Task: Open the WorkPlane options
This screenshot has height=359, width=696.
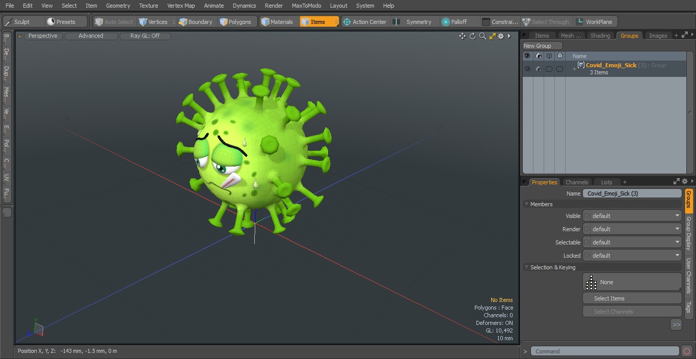Action: (595, 22)
